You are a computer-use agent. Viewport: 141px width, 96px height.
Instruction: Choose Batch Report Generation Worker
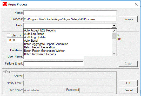point(68,51)
